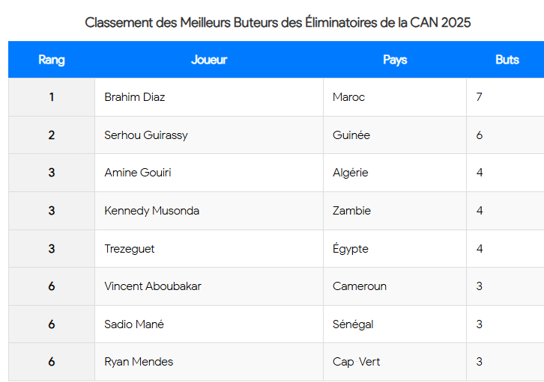
Task: Click the Maroc country cell
Action: tap(349, 97)
